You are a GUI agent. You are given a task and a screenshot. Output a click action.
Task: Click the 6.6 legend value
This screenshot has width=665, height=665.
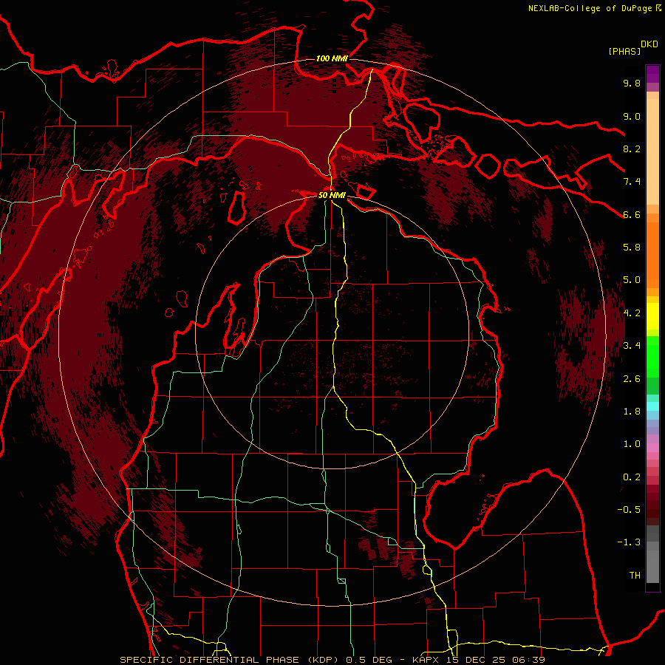click(632, 214)
